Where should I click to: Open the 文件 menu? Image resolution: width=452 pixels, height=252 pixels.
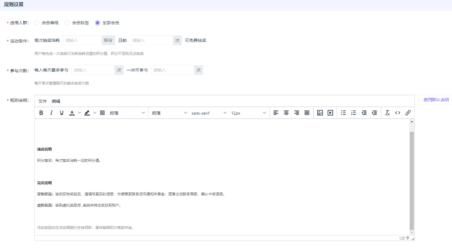coord(43,101)
